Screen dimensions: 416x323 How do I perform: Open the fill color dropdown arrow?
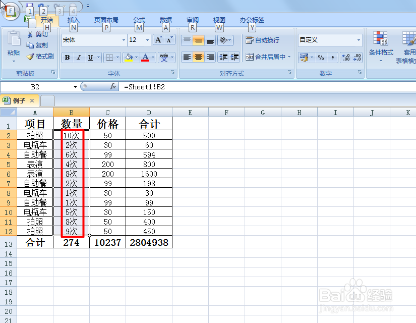tap(136, 57)
